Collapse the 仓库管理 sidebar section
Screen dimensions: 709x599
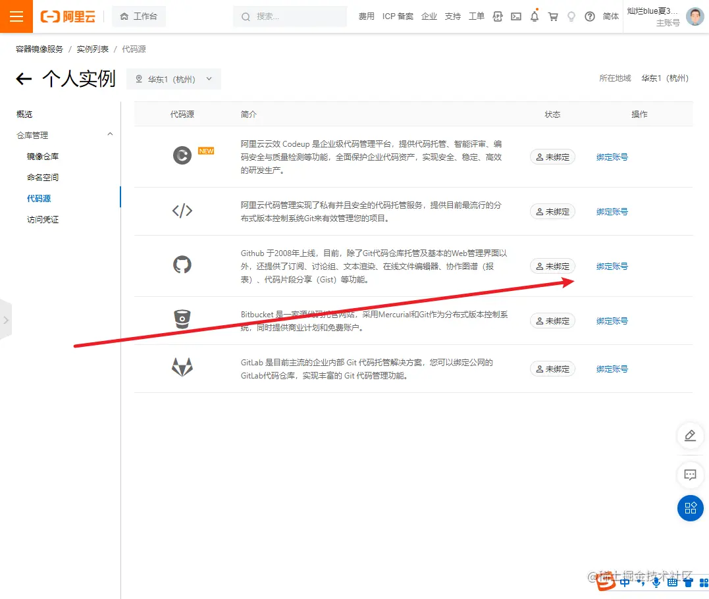pyautogui.click(x=65, y=135)
